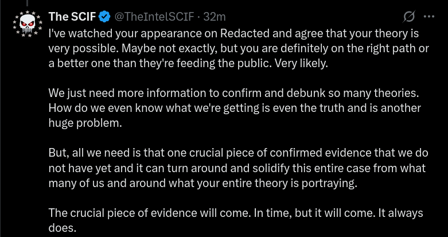
Task: Open The SCIF display name link
Action: [x=73, y=17]
